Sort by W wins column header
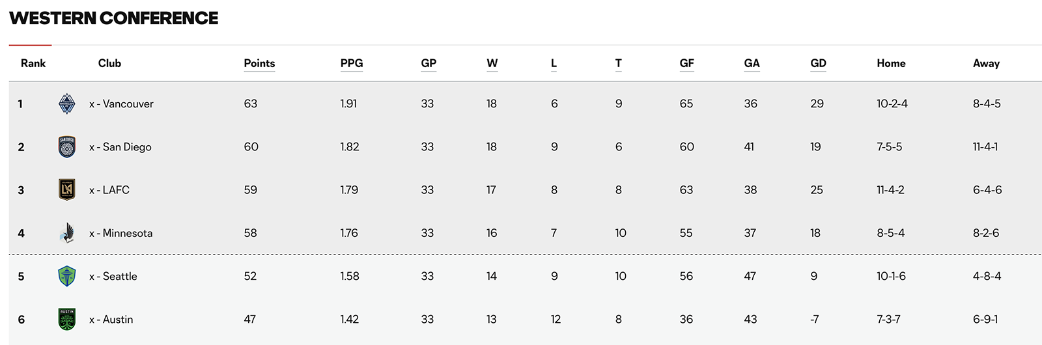The image size is (1042, 345). [x=492, y=63]
